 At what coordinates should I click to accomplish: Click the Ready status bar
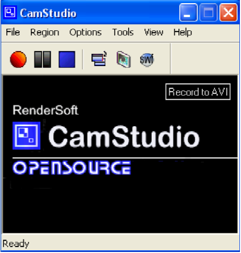tap(120, 243)
